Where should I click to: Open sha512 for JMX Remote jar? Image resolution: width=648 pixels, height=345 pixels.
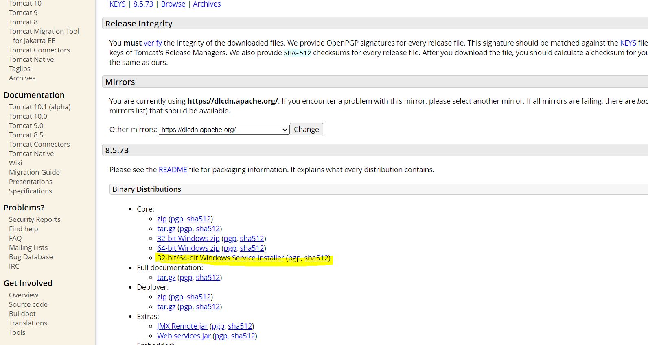coord(240,326)
